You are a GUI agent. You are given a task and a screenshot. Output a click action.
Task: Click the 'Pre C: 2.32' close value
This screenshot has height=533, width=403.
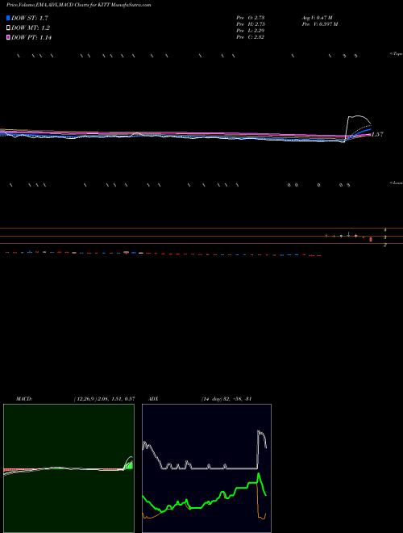(251, 36)
